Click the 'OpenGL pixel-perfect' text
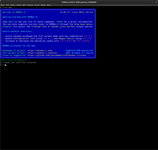The width and height of the screenshot is (158, 150). 64,27
